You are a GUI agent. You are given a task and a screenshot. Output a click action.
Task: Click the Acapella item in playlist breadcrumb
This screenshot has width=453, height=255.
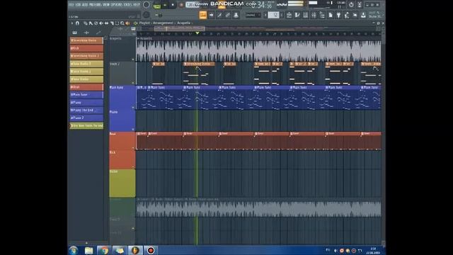pyautogui.click(x=184, y=23)
